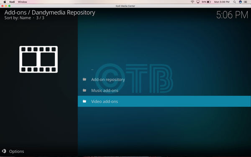Open the AirPlay display icon
251x157 pixels.
[x=198, y=2]
